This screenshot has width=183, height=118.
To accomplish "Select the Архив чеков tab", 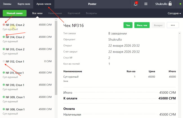I will click(x=44, y=4).
